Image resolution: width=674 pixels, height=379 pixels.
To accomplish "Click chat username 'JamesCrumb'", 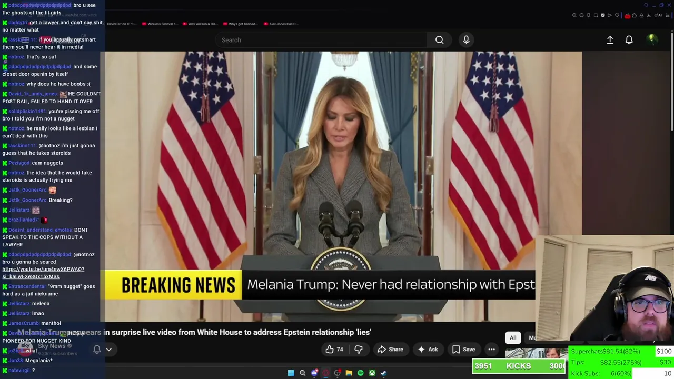I will (x=24, y=323).
